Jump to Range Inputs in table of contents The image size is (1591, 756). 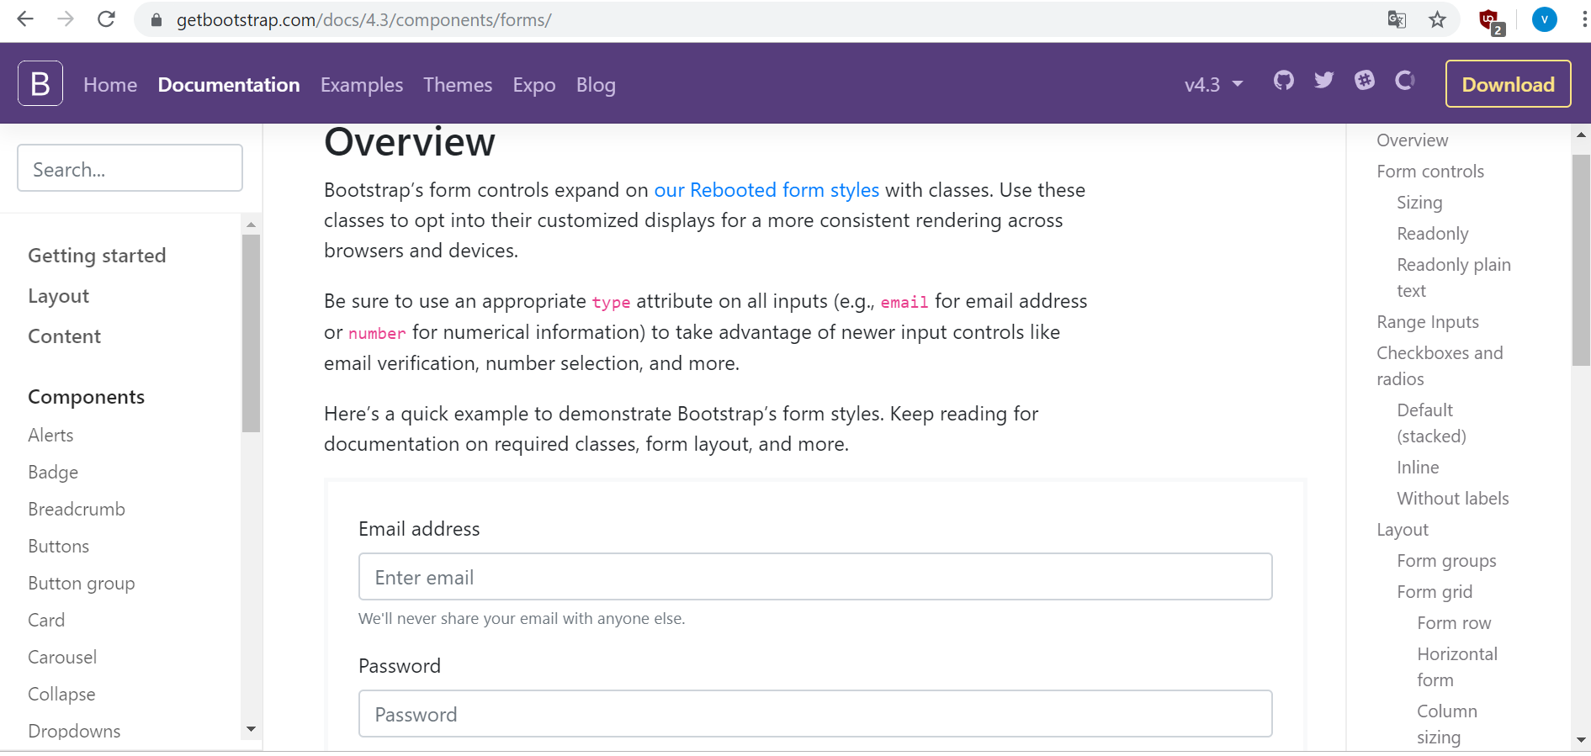point(1428,322)
